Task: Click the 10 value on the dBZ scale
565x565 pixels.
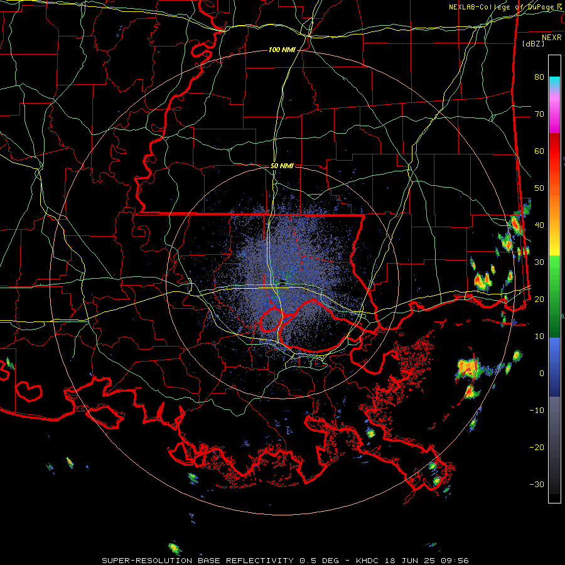Action: 539,336
